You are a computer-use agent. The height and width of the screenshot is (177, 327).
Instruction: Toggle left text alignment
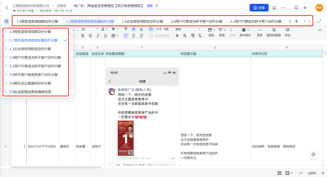coord(126,36)
